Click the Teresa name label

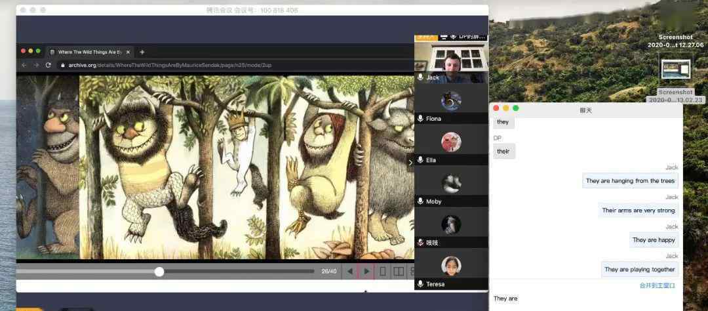435,284
